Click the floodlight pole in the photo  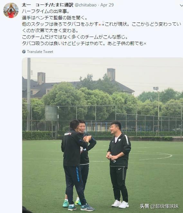[158, 111]
